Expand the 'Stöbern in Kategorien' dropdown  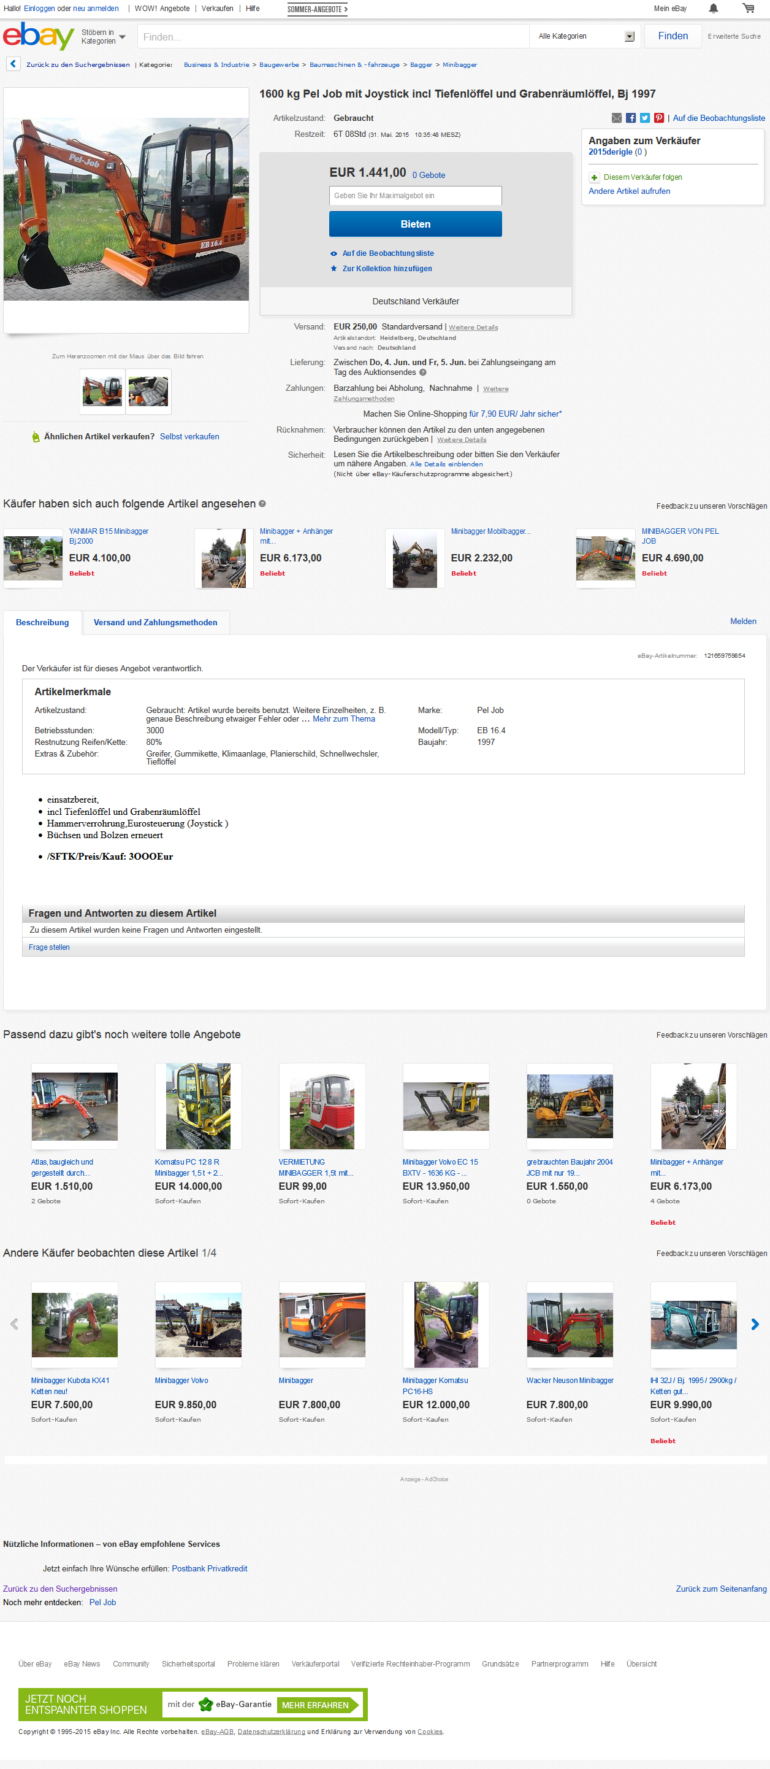104,37
